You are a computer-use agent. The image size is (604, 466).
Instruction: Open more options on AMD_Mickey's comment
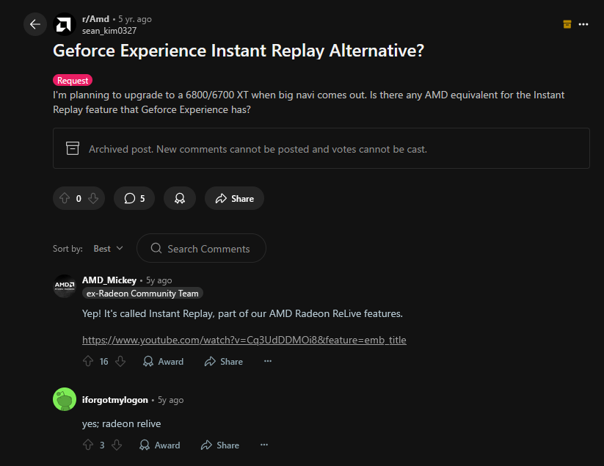click(268, 361)
